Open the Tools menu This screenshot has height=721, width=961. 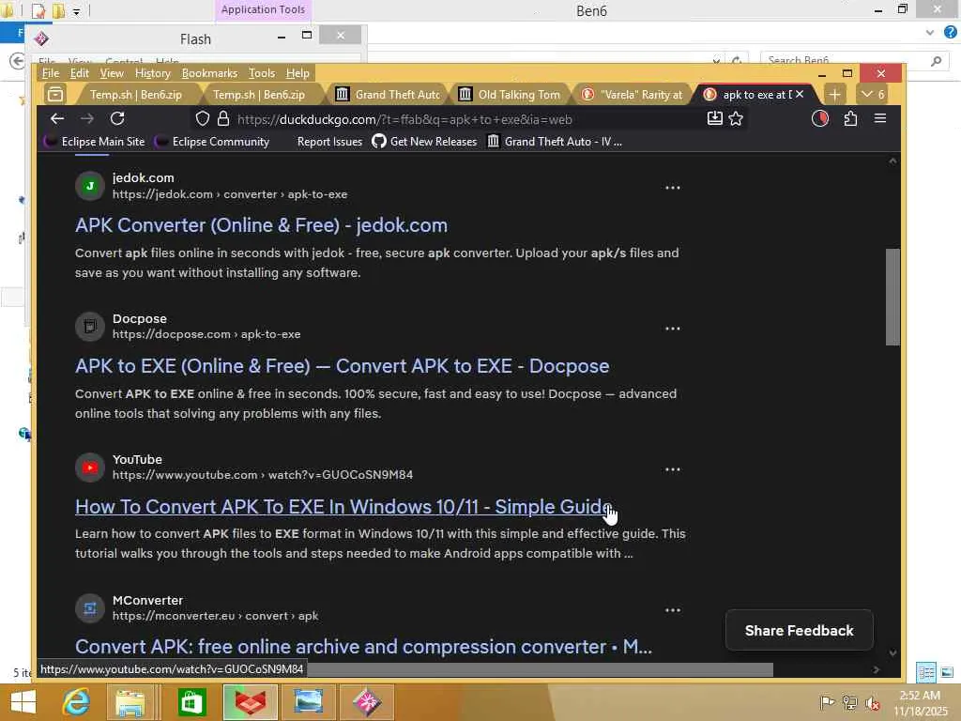[x=262, y=73]
